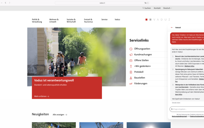Open Suchen search with magnifier
This screenshot has width=204, height=128.
pos(146,8)
